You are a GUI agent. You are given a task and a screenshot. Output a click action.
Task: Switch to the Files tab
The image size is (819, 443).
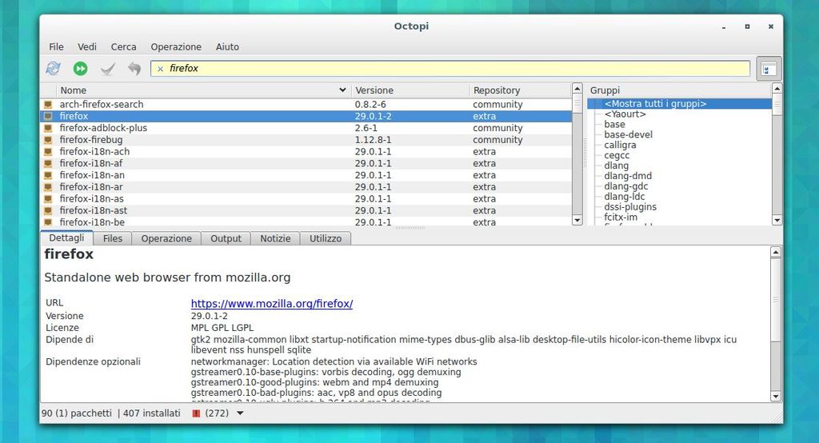pyautogui.click(x=113, y=238)
